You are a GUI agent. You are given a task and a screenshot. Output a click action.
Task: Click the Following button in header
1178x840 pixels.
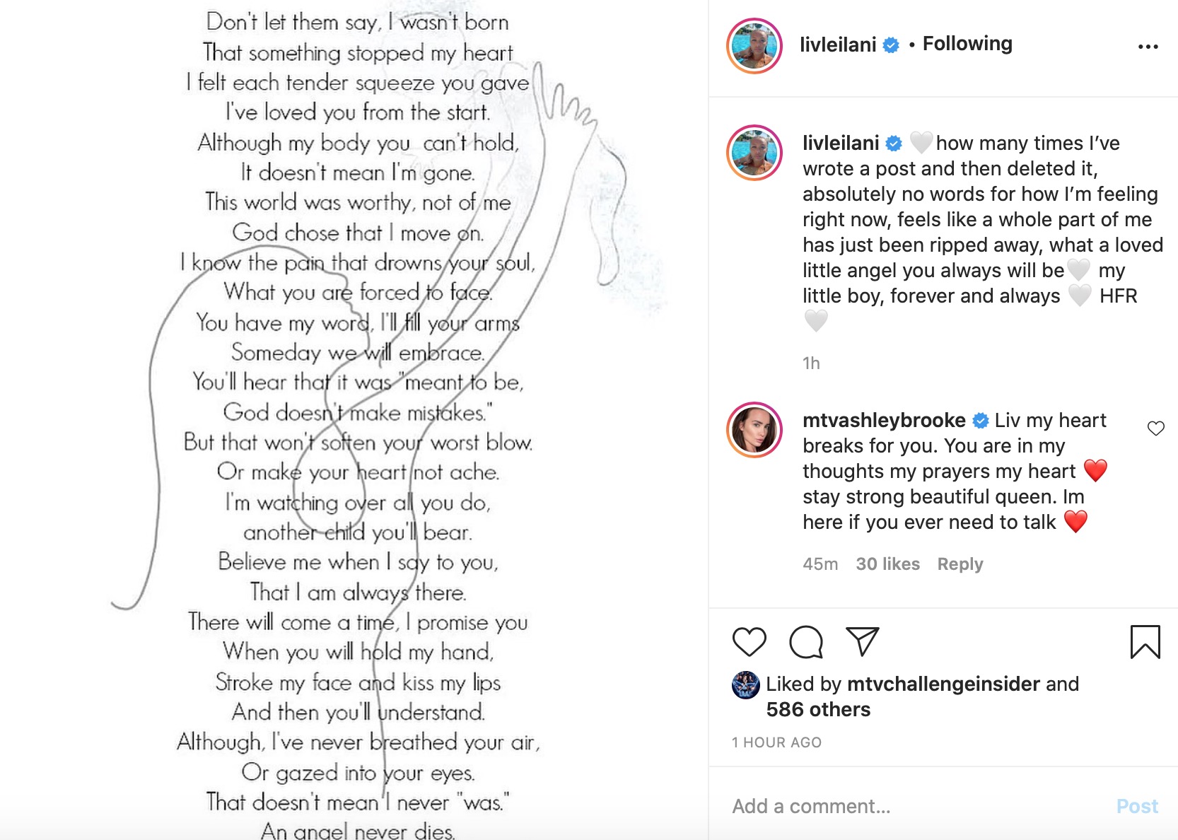(967, 44)
